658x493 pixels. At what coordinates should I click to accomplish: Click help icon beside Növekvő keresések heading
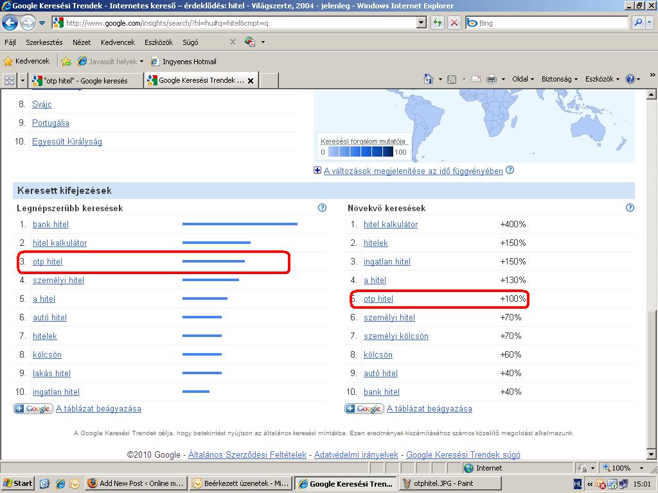(630, 208)
